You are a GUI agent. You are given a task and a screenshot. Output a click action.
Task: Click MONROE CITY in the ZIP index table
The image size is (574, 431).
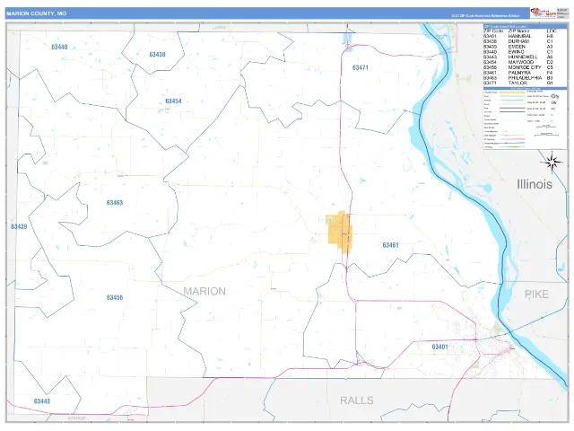coord(525,67)
